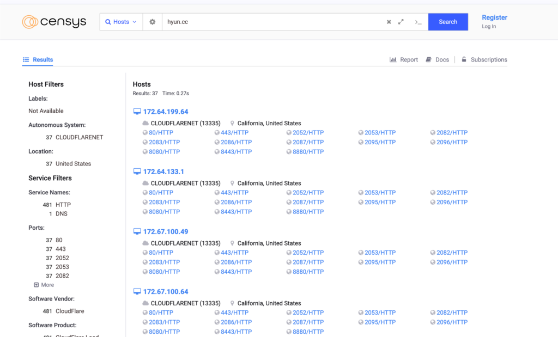The height and width of the screenshot is (337, 558).
Task: Open 8443/HTTP service of 172.64.199.64
Action: click(x=236, y=152)
